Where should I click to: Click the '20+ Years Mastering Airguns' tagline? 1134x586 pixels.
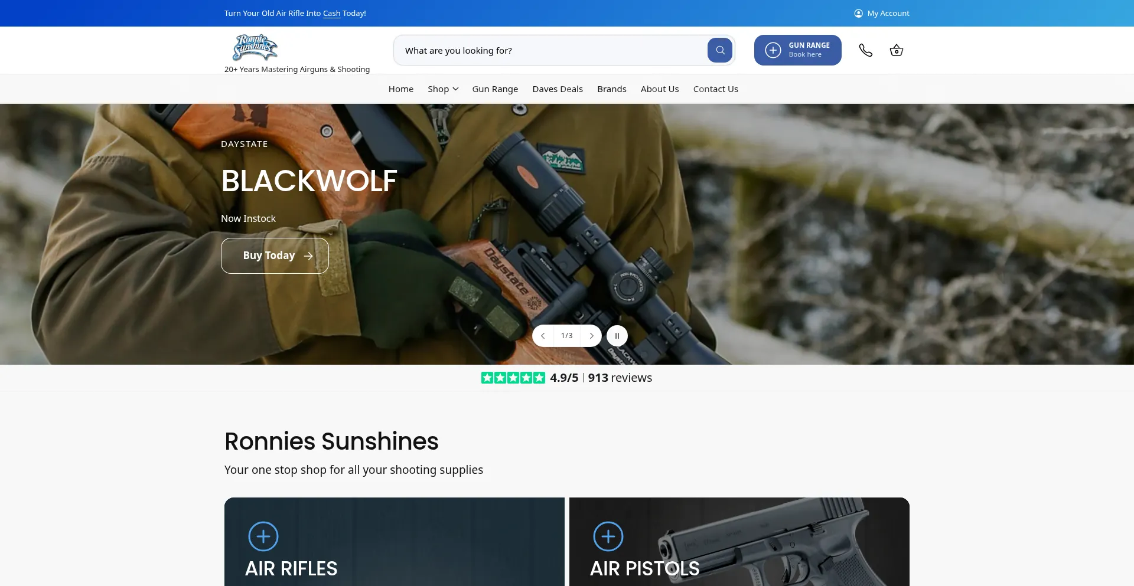click(x=297, y=69)
